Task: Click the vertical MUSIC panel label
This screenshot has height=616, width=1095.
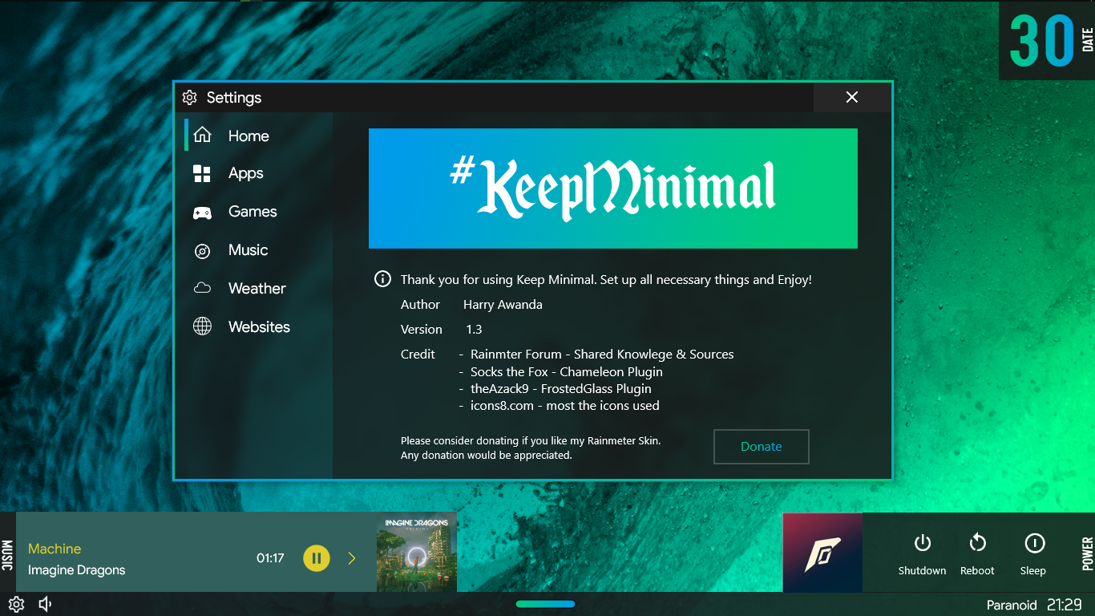Action: (7, 555)
